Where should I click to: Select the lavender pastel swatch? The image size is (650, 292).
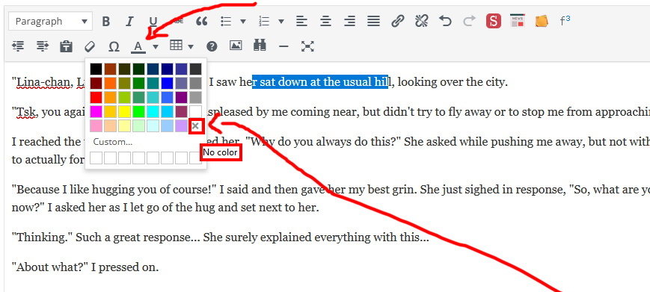click(x=181, y=125)
